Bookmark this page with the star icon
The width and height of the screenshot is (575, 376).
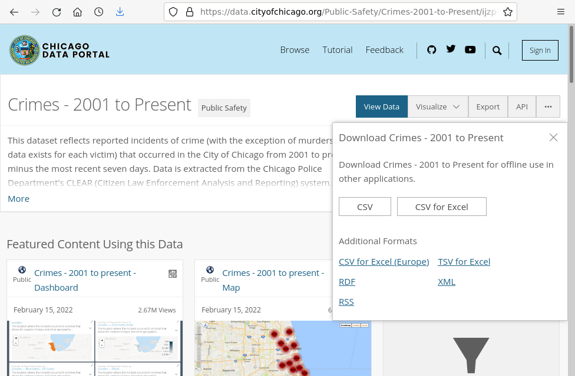click(x=508, y=12)
